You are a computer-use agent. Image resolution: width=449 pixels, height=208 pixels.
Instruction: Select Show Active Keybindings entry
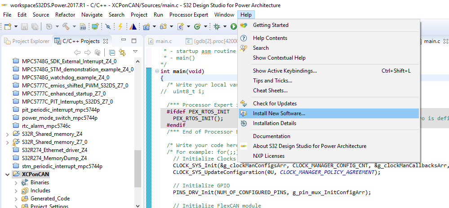click(329, 70)
